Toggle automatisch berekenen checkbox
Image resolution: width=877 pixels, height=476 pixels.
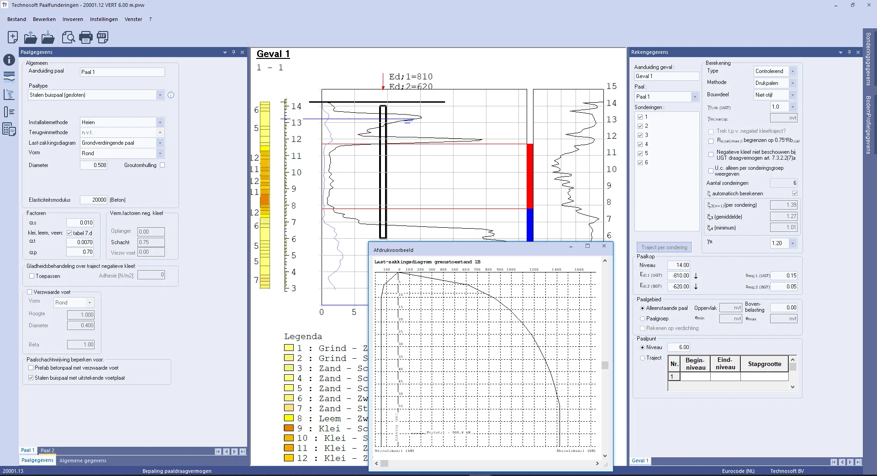(x=795, y=194)
